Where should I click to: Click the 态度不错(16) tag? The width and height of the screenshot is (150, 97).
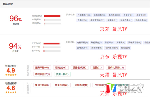(x=81, y=85)
